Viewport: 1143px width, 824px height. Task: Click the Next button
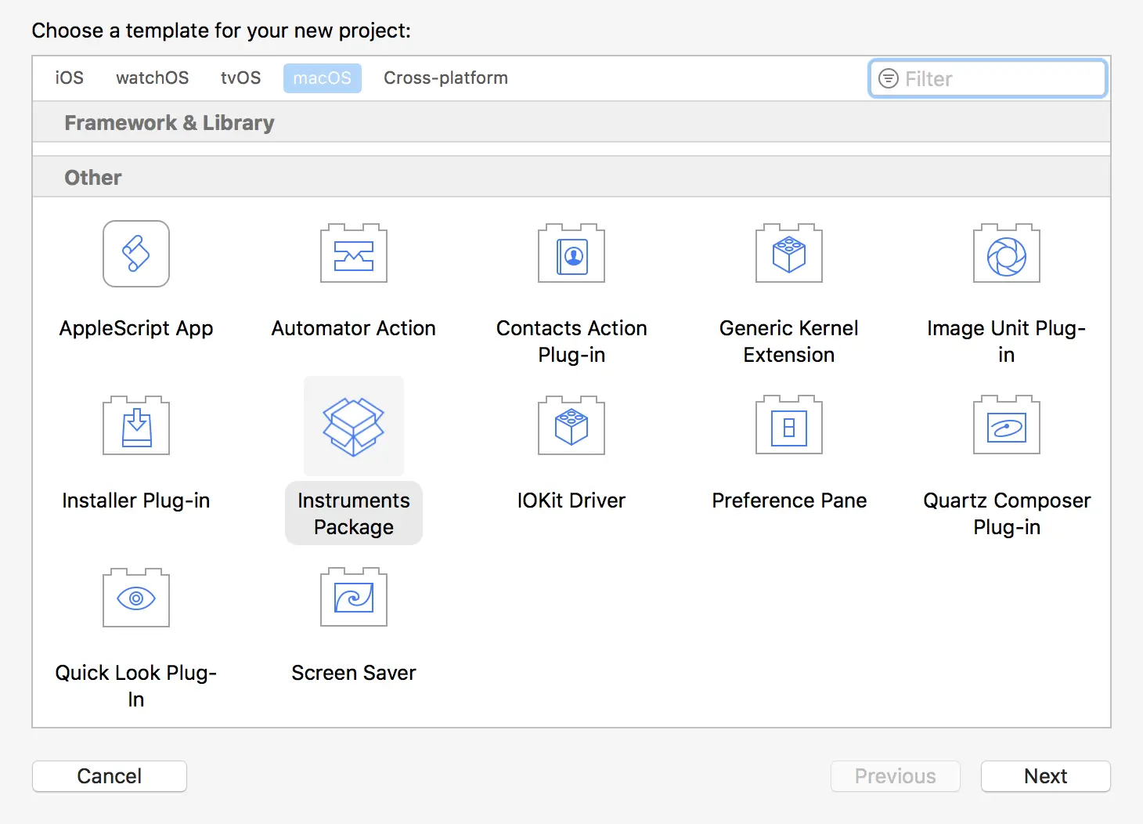point(1045,776)
